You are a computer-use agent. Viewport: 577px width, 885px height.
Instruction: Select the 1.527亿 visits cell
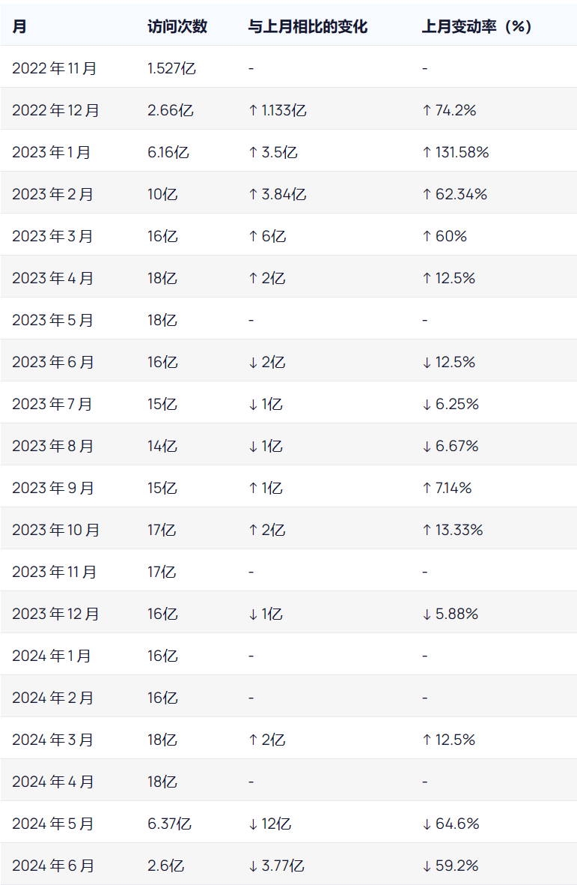point(171,68)
